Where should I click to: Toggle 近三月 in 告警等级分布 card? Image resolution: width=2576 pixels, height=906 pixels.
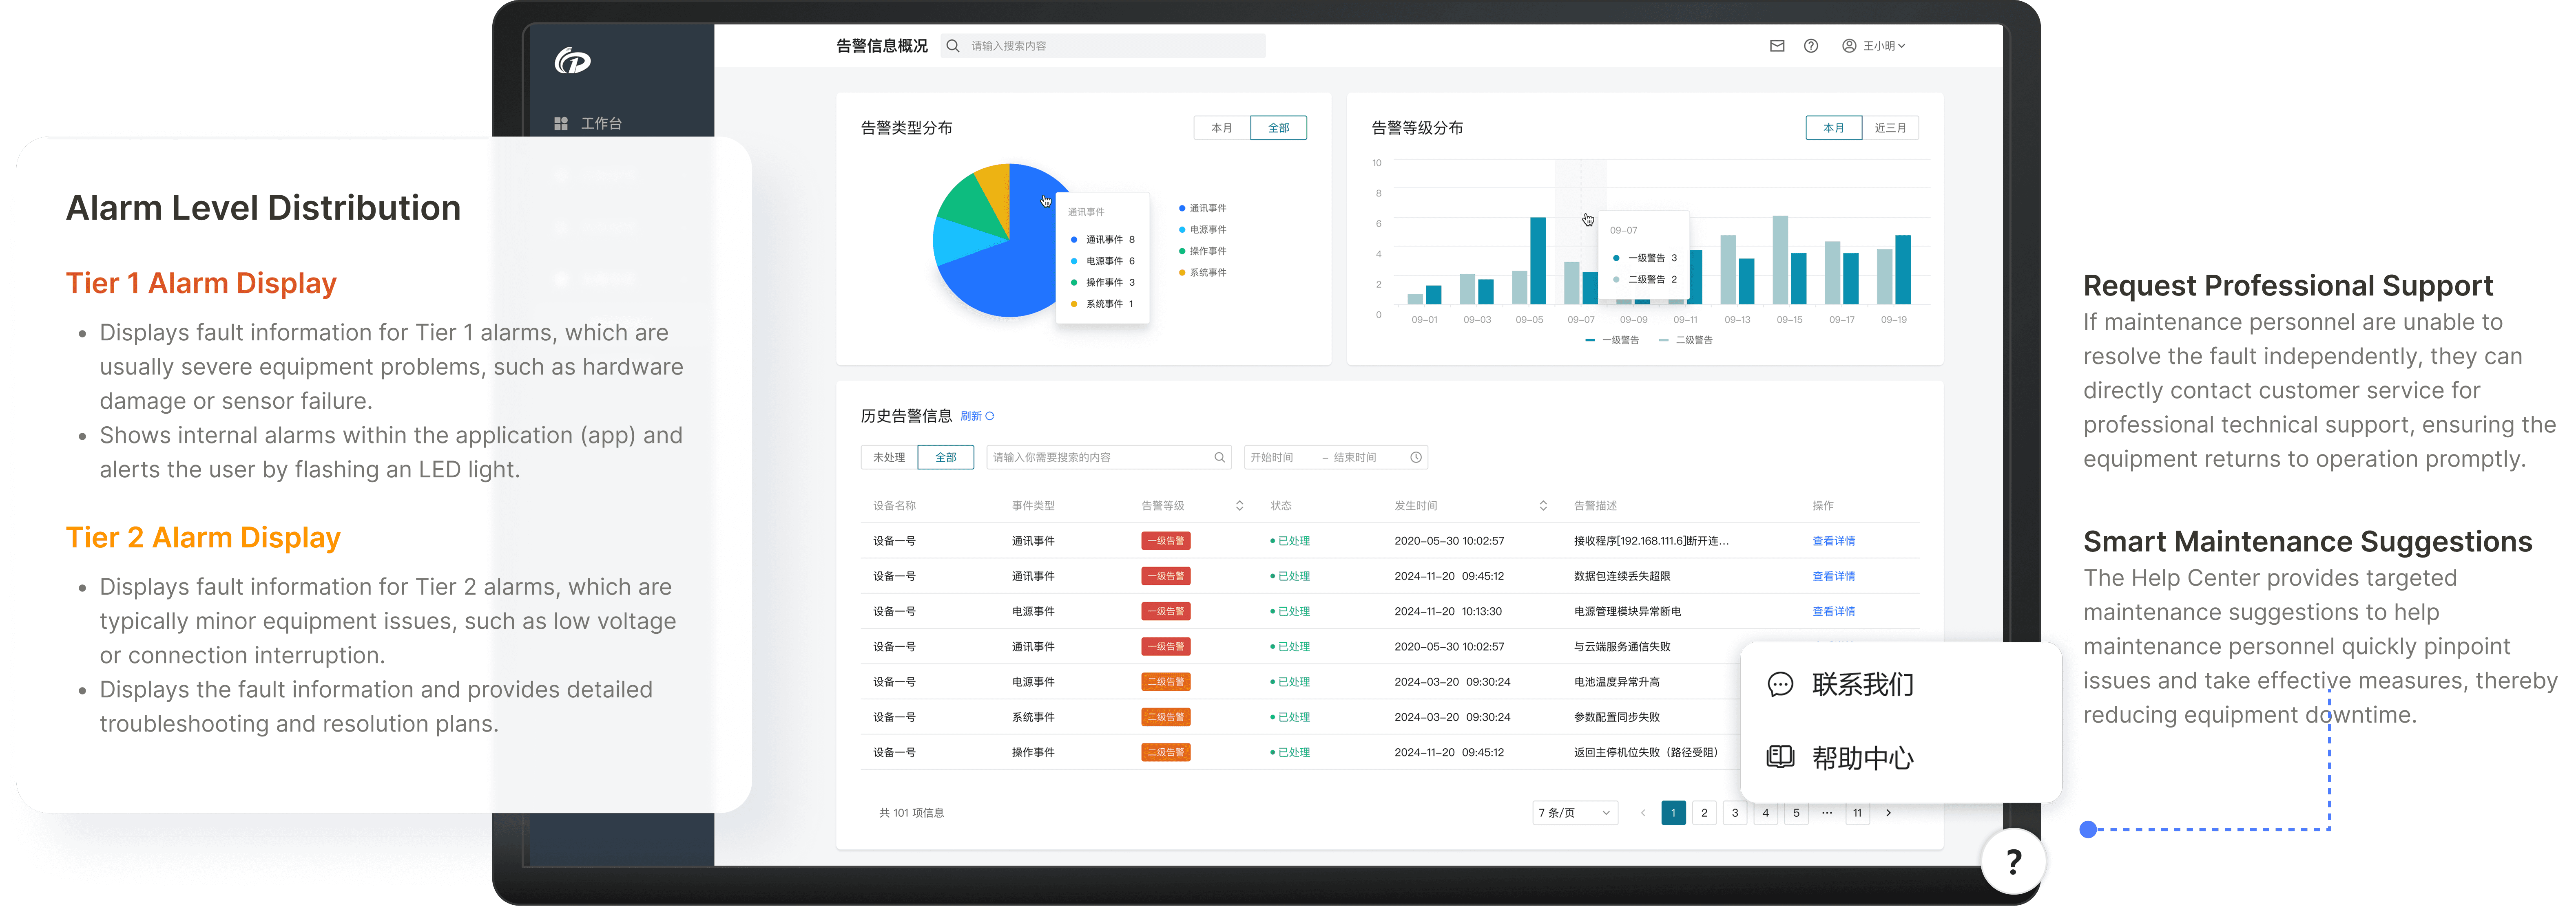1889,128
